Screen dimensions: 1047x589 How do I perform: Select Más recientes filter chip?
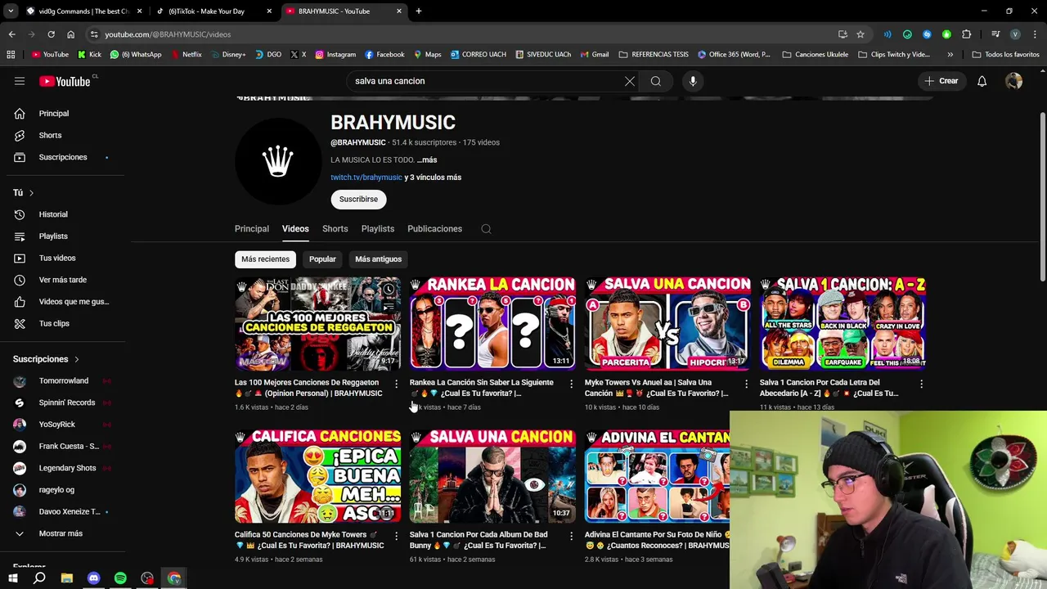click(265, 259)
